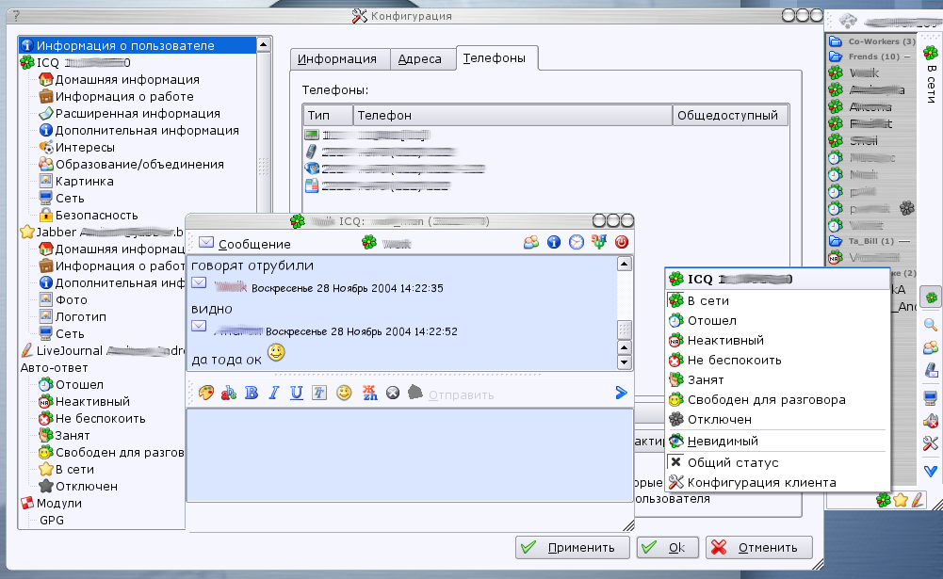Click grey typing notification icon beside Отправить
The height and width of the screenshot is (579, 943).
415,393
